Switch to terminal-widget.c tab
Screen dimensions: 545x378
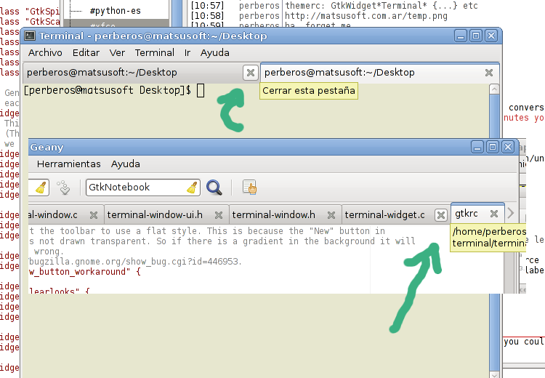[x=384, y=214]
